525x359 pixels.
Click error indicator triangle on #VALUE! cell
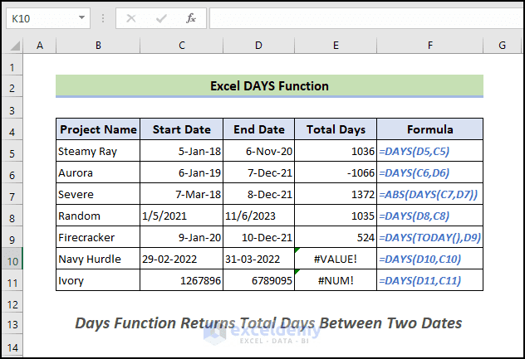tap(297, 250)
